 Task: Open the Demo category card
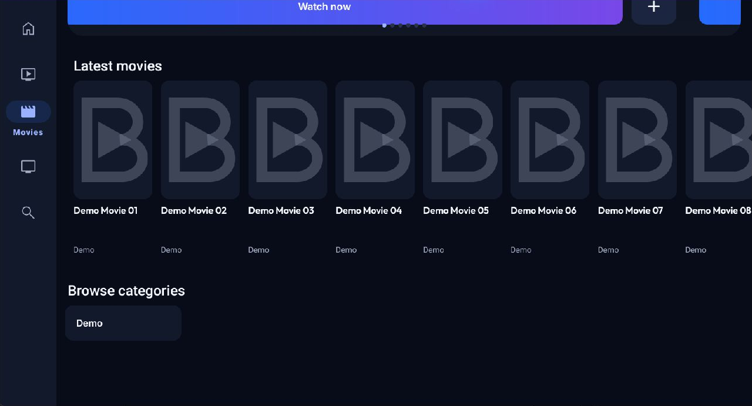coord(123,323)
